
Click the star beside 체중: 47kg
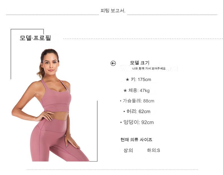pyautogui.click(x=125, y=90)
